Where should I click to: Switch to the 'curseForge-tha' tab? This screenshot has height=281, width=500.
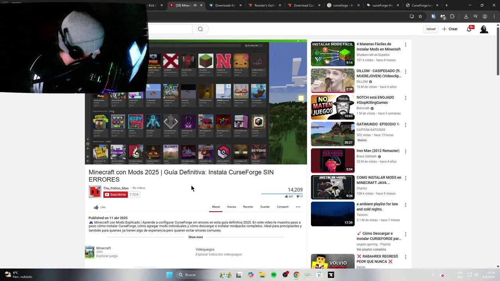383,5
